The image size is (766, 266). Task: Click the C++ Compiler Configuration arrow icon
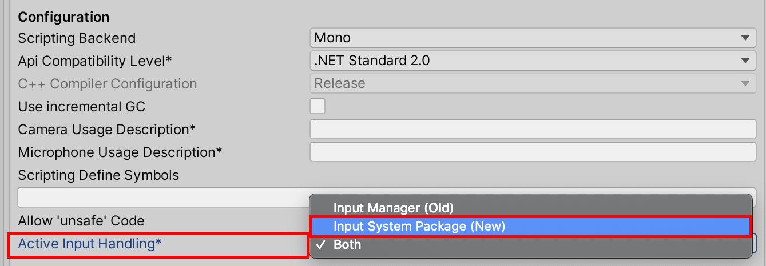click(x=744, y=83)
